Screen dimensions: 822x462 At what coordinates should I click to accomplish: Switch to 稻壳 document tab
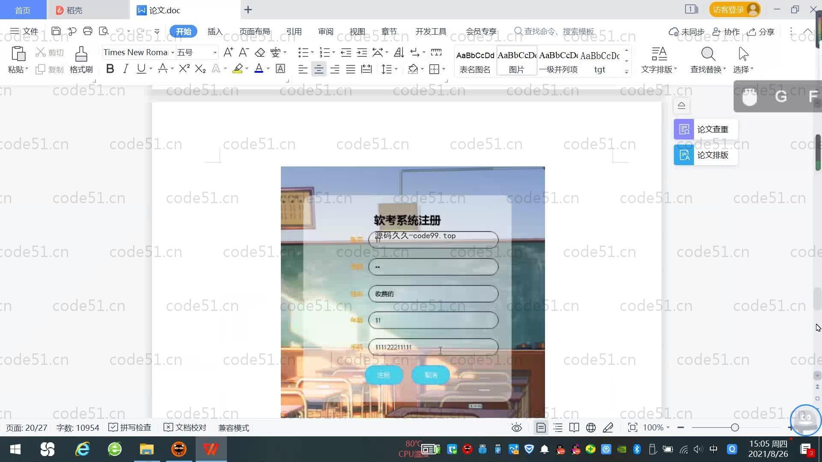[88, 10]
